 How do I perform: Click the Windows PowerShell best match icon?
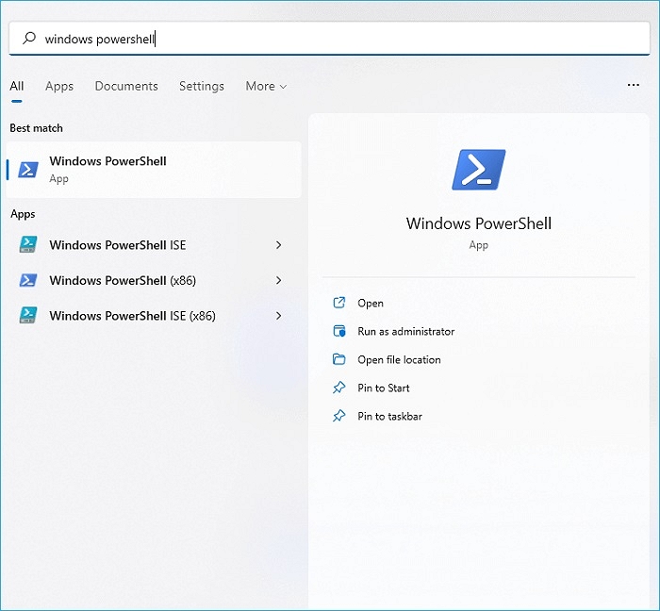[28, 170]
